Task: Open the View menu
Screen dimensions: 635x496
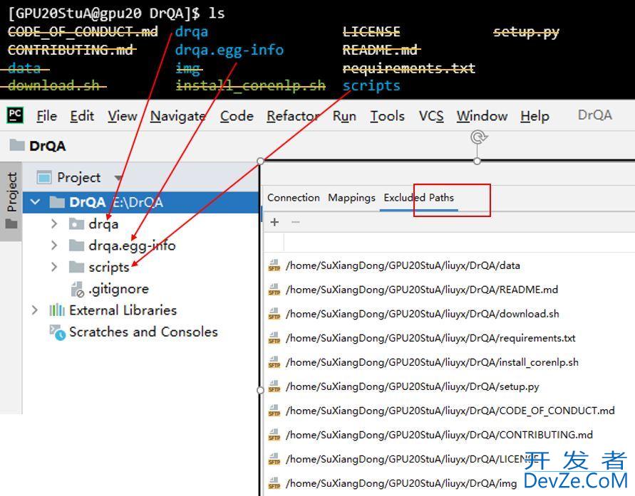Action: (x=123, y=116)
